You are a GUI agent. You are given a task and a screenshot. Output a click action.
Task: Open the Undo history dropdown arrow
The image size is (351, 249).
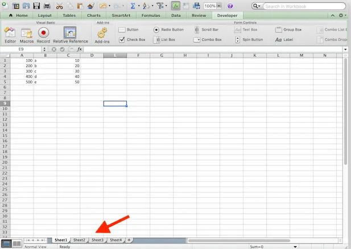[x=109, y=6]
